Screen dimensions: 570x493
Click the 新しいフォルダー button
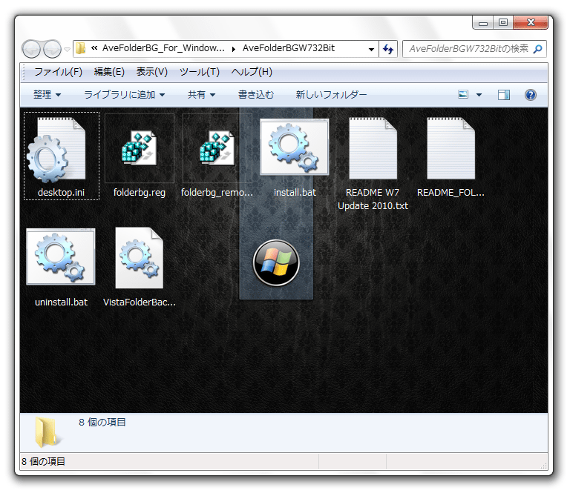coord(331,95)
